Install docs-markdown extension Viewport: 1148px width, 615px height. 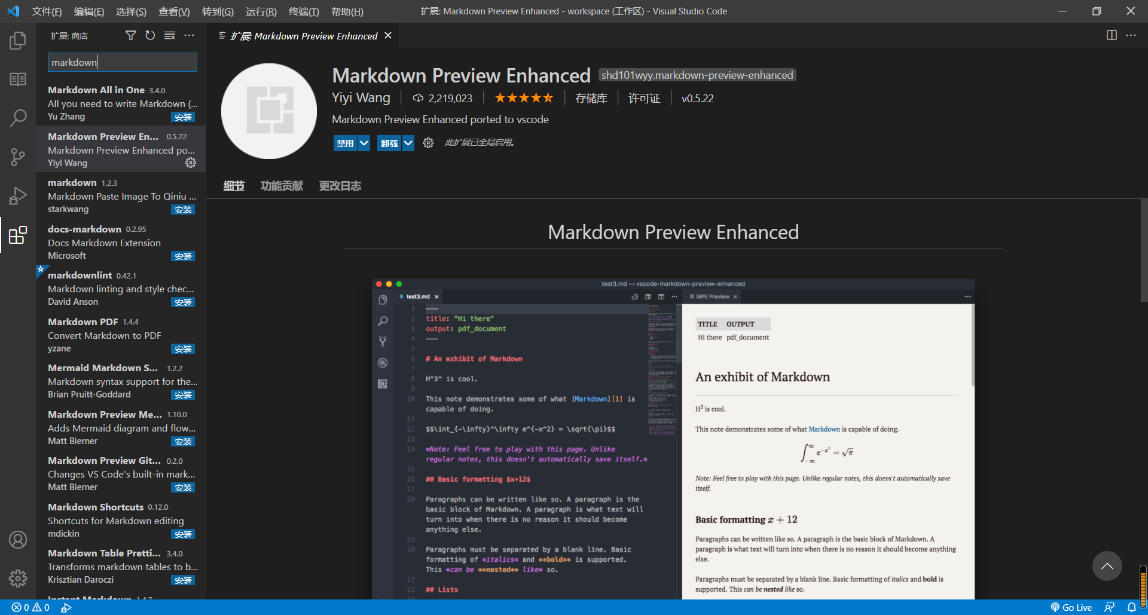point(183,256)
